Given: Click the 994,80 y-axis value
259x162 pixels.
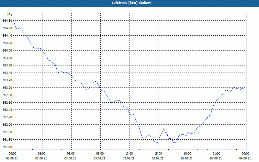Looking at the screenshot, I should (7, 21).
